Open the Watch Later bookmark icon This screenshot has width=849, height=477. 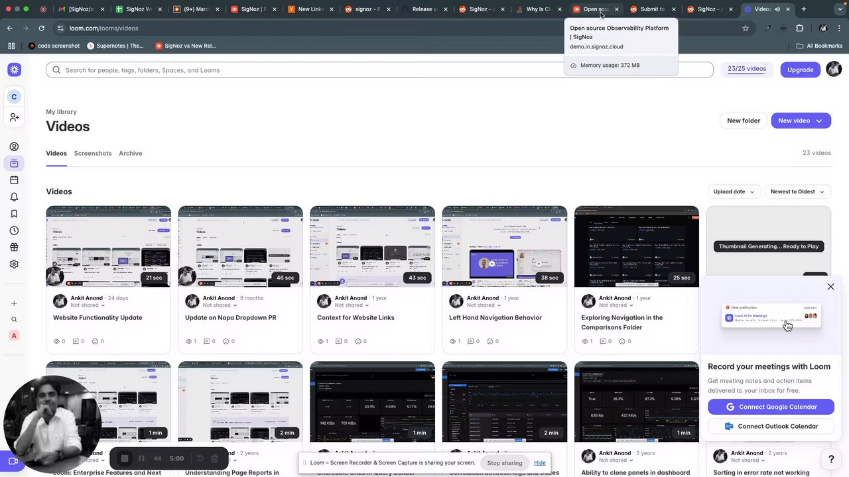coord(14,214)
